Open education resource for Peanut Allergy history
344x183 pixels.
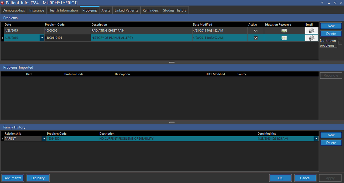284,38
